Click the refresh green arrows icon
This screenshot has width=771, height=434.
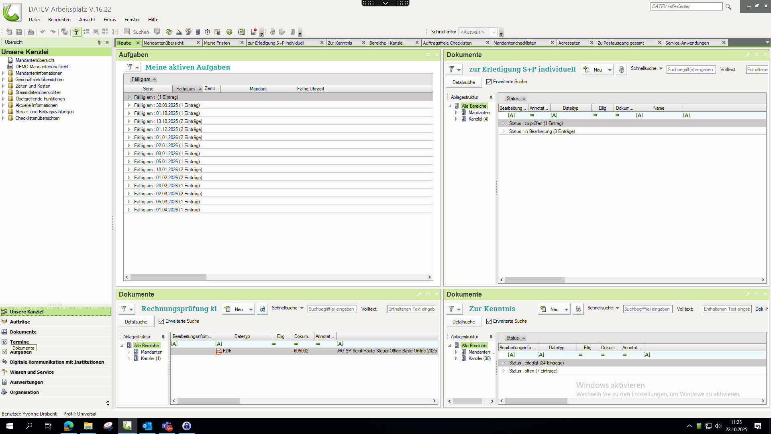tap(169, 32)
